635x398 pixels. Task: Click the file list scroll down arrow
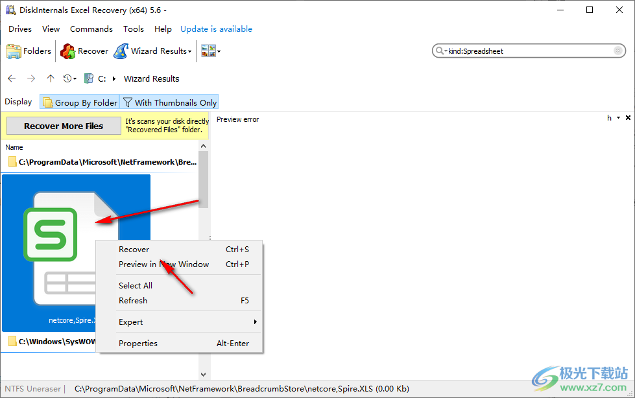(203, 375)
